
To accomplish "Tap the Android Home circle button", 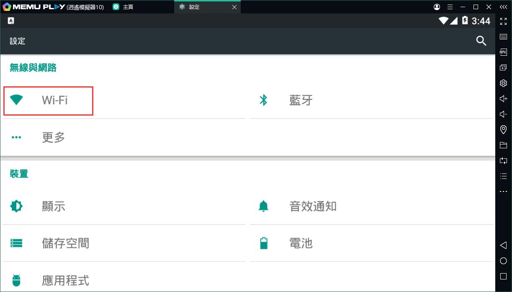I will click(503, 261).
